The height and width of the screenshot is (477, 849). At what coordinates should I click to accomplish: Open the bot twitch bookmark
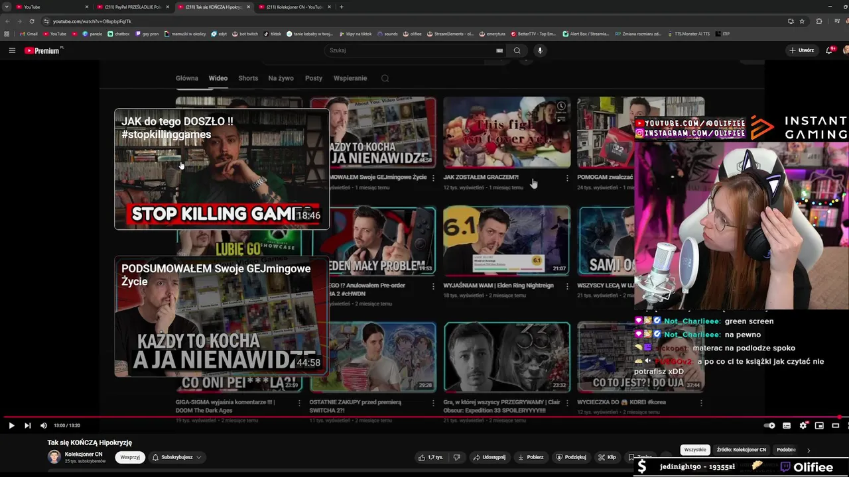click(245, 34)
